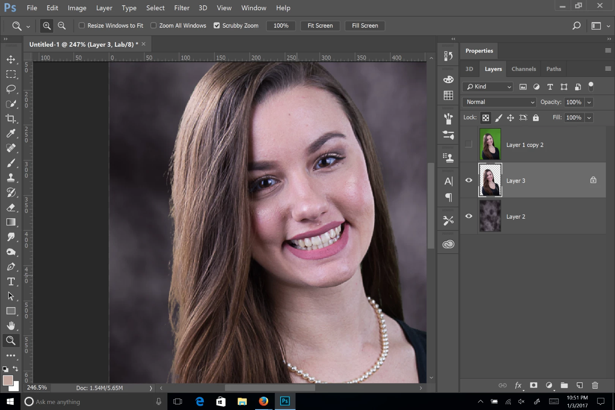
Task: Click the Zoom Out magnifier icon
Action: tap(61, 26)
